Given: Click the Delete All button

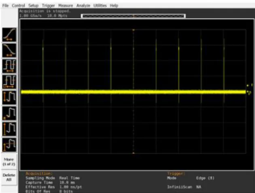Looking at the screenshot, I should [9, 177].
